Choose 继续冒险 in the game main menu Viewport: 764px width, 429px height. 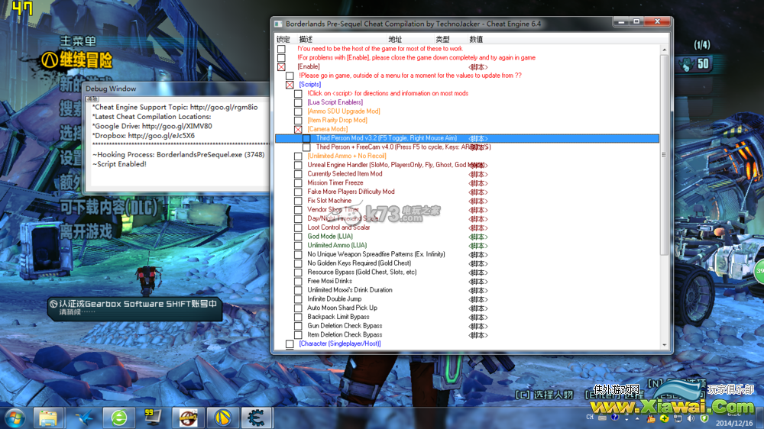pyautogui.click(x=86, y=60)
